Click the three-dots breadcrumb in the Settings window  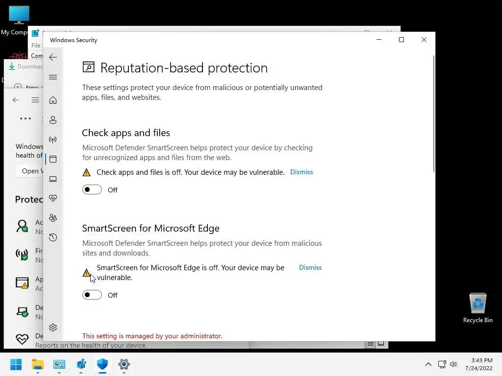(x=25, y=118)
